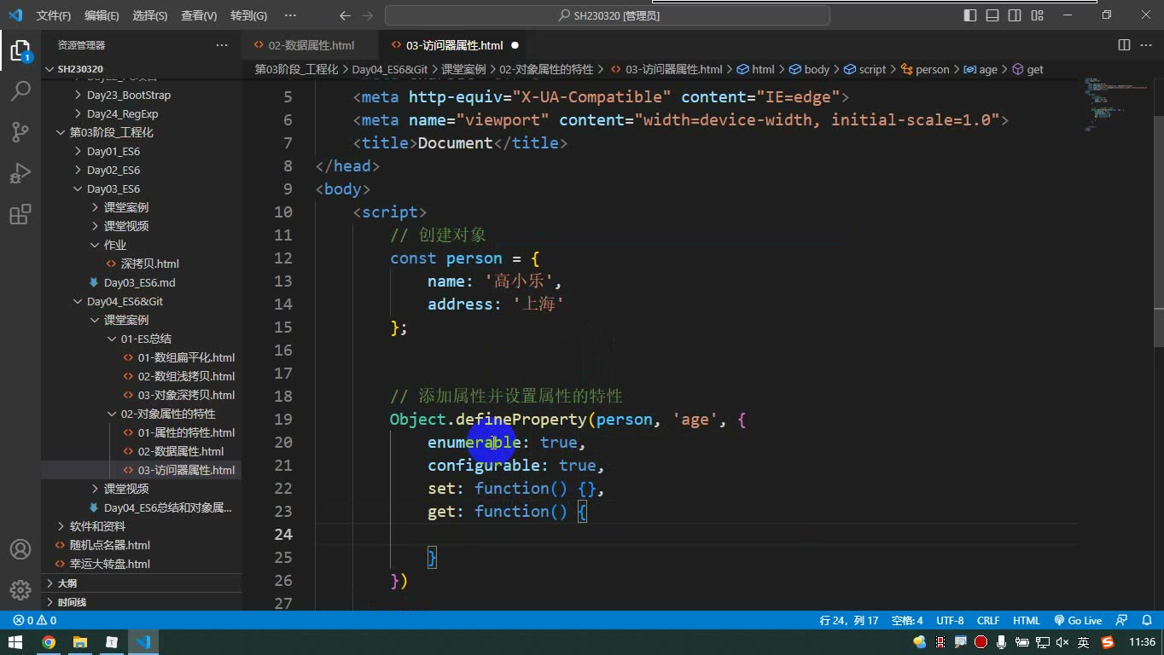Open the Extensions view icon

20,213
